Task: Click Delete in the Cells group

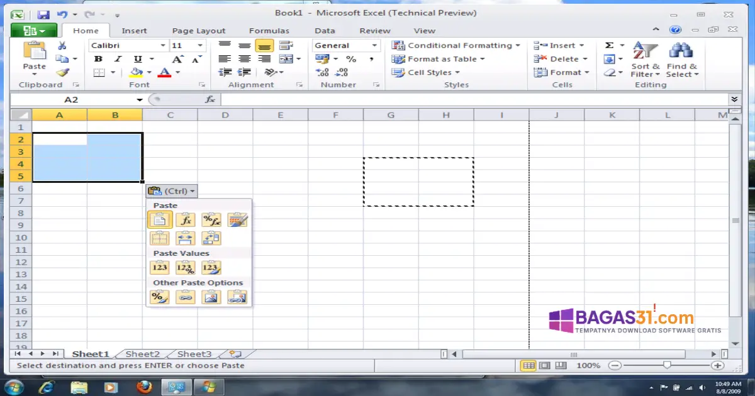Action: 561,59
